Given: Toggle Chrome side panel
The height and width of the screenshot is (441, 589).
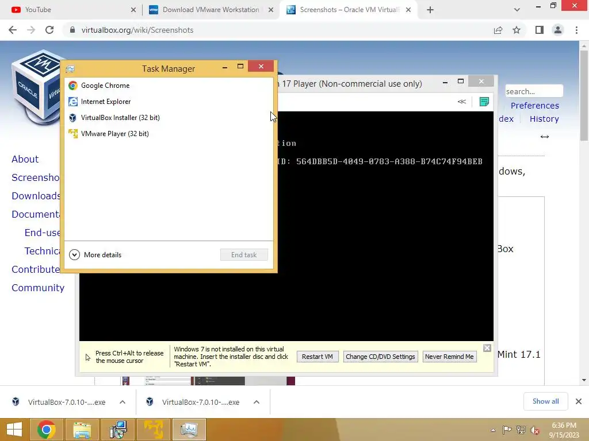Looking at the screenshot, I should (540, 30).
